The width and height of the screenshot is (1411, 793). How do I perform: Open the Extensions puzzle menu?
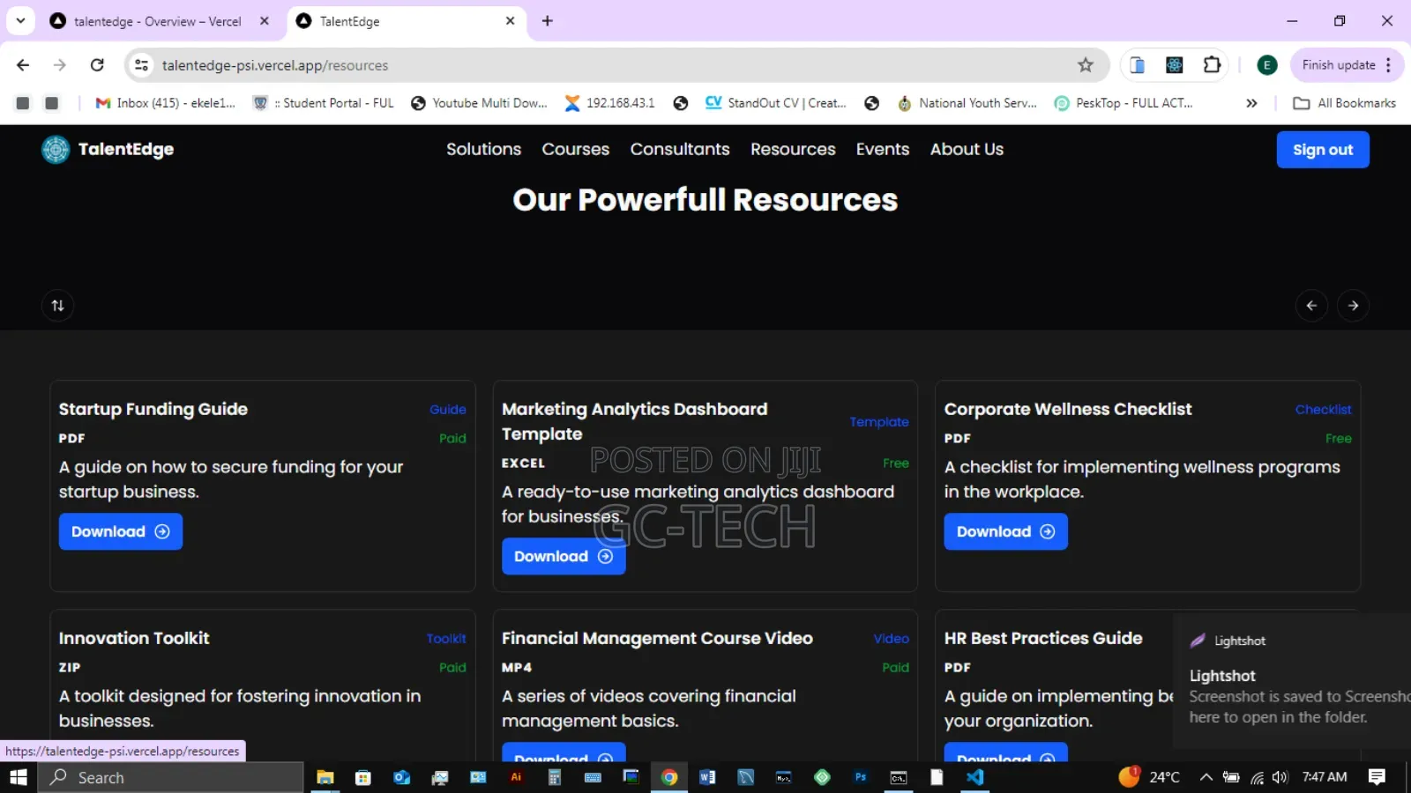[1212, 65]
